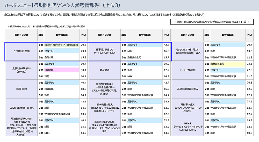Click 自分の親 in the 節電・節水 row
This screenshot has height=142, width=259.
click(49, 89)
